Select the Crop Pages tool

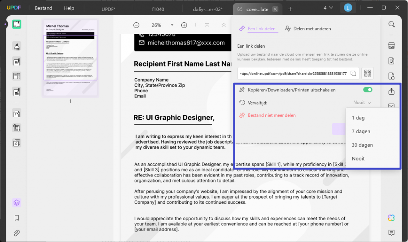pyautogui.click(x=17, y=128)
